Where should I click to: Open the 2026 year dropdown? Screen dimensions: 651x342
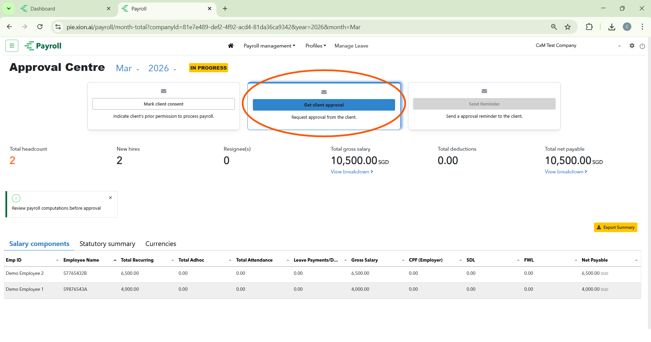(162, 69)
